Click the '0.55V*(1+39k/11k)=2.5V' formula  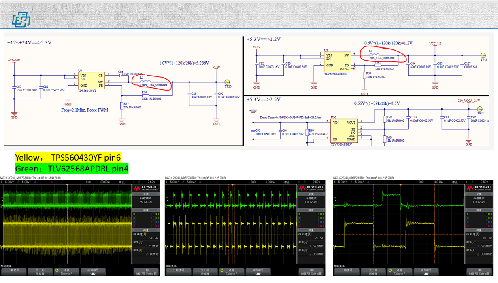point(377,103)
